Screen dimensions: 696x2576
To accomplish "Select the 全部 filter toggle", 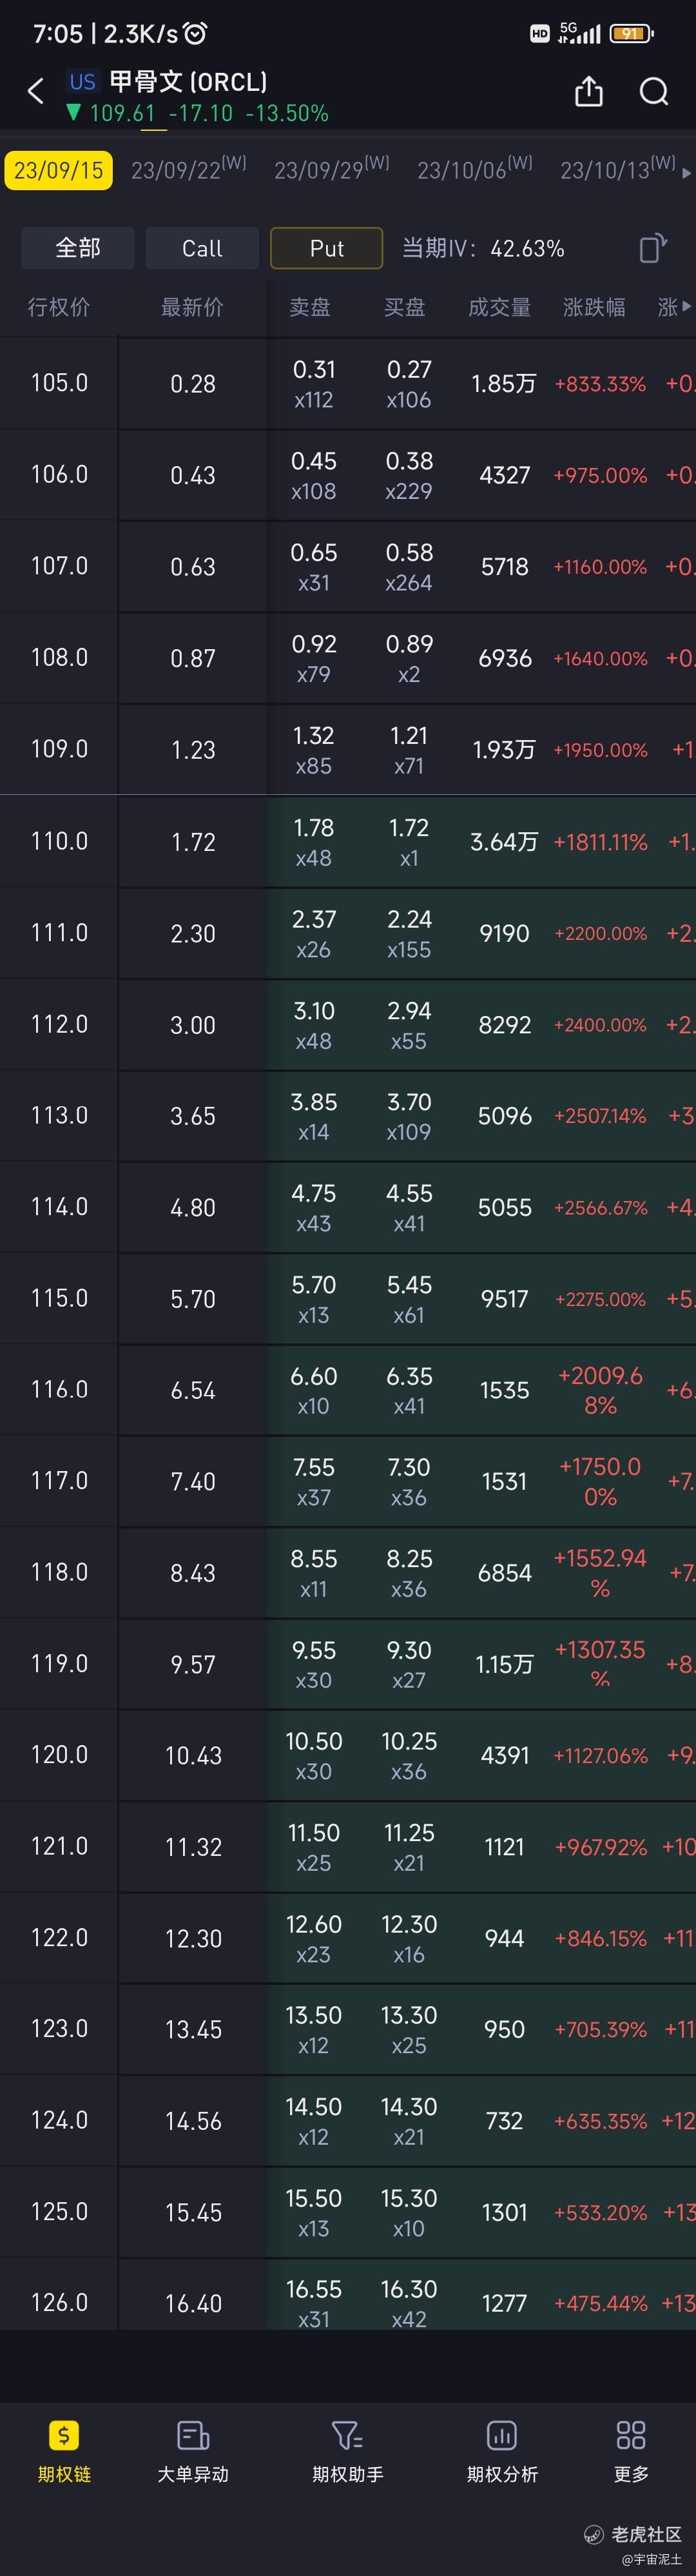I will pyautogui.click(x=78, y=248).
